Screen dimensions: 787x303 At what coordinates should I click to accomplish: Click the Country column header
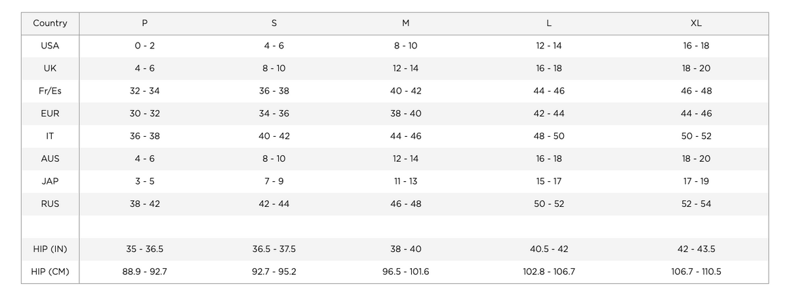coord(50,23)
